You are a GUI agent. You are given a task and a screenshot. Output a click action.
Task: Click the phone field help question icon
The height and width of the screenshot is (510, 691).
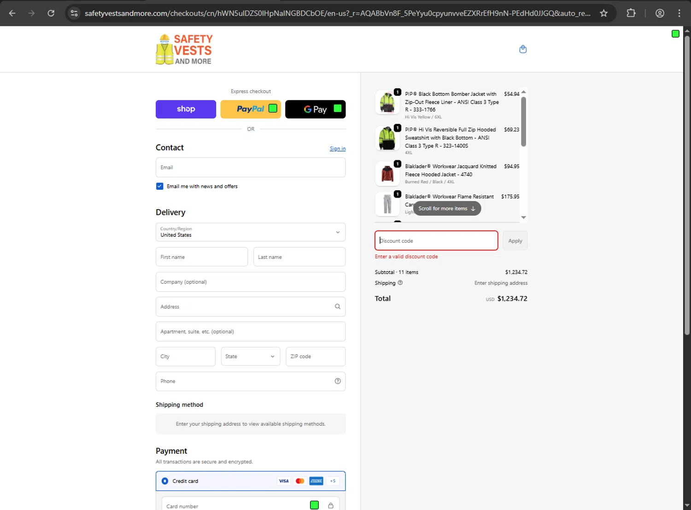point(338,381)
